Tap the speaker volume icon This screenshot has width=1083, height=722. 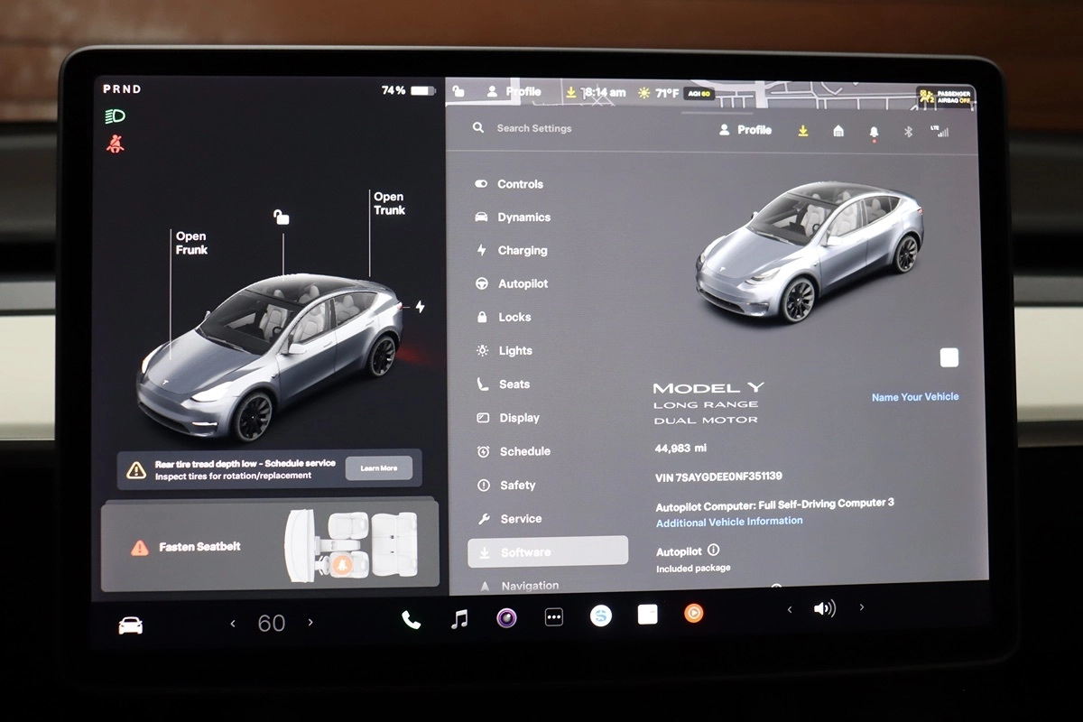(825, 609)
